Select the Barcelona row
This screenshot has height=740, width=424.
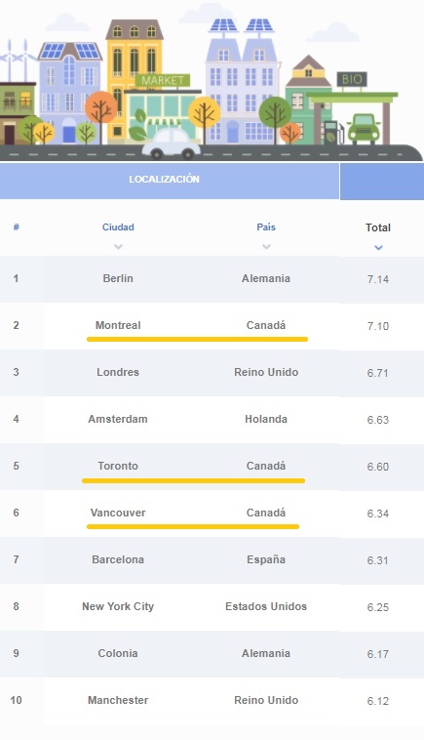click(212, 559)
